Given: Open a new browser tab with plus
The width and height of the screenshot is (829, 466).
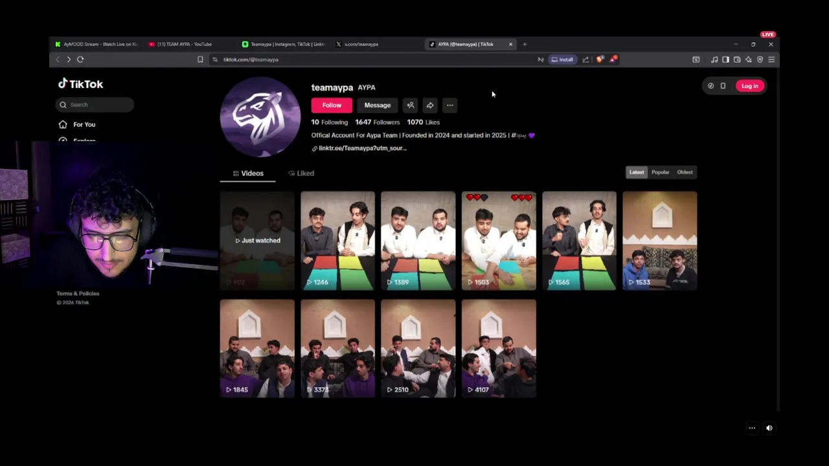Looking at the screenshot, I should [x=525, y=44].
